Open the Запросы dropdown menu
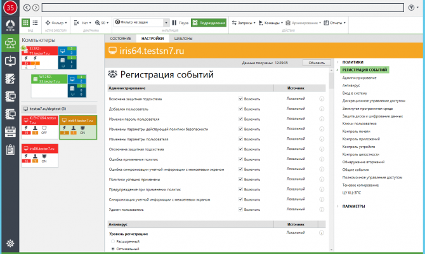 click(244, 23)
